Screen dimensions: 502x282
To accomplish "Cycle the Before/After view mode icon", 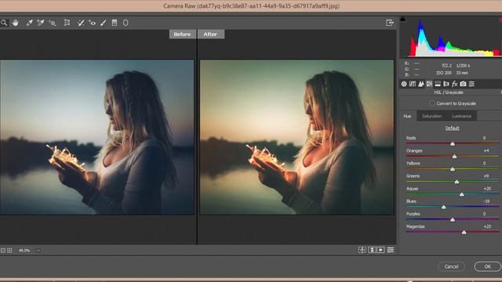I will coord(362,250).
